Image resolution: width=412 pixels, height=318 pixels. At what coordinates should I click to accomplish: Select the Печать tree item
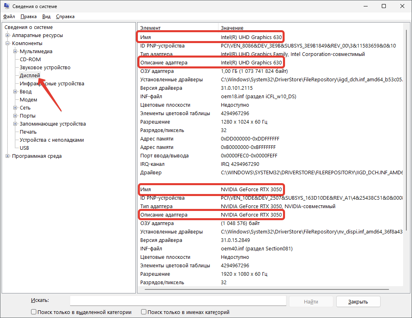28,132
